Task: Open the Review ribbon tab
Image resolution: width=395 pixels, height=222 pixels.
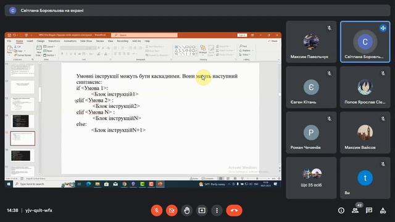Action: (x=100, y=41)
